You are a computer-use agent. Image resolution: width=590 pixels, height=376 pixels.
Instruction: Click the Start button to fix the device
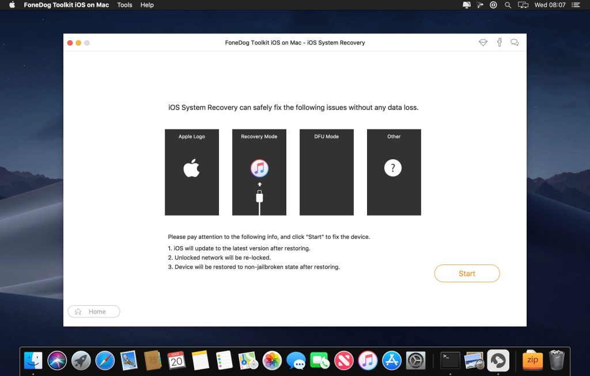tap(467, 273)
